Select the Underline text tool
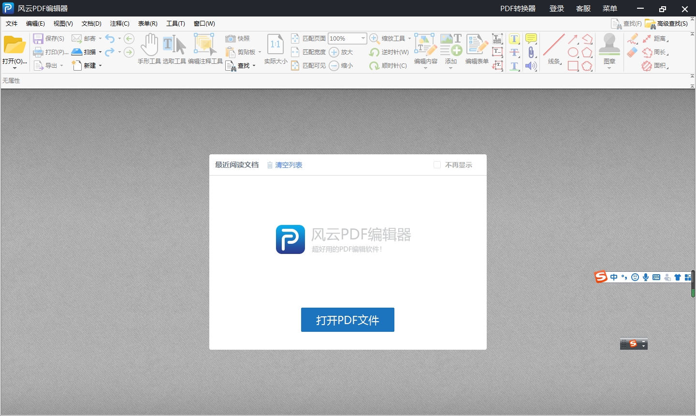Screen dimensions: 696x416 [x=514, y=66]
